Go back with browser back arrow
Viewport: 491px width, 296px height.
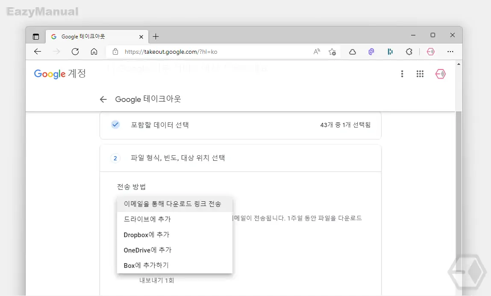38,52
